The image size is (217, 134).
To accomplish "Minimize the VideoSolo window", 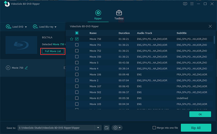I will click(x=198, y=4).
